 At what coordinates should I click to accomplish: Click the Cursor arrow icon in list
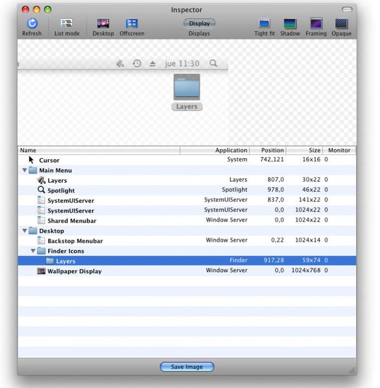point(31,160)
